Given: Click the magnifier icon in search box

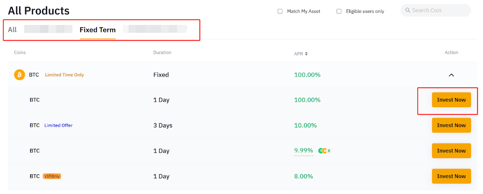Looking at the screenshot, I should [x=407, y=10].
